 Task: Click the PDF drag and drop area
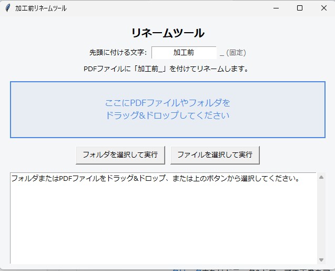click(168, 110)
